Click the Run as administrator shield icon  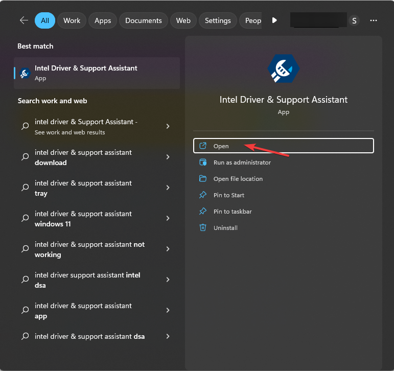coord(203,162)
